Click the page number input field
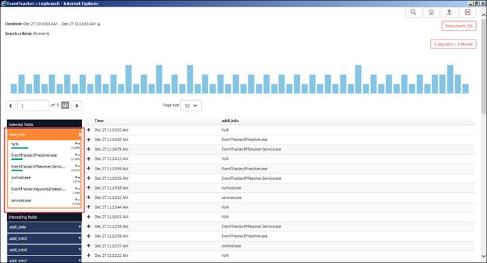The image size is (487, 263). [x=33, y=106]
